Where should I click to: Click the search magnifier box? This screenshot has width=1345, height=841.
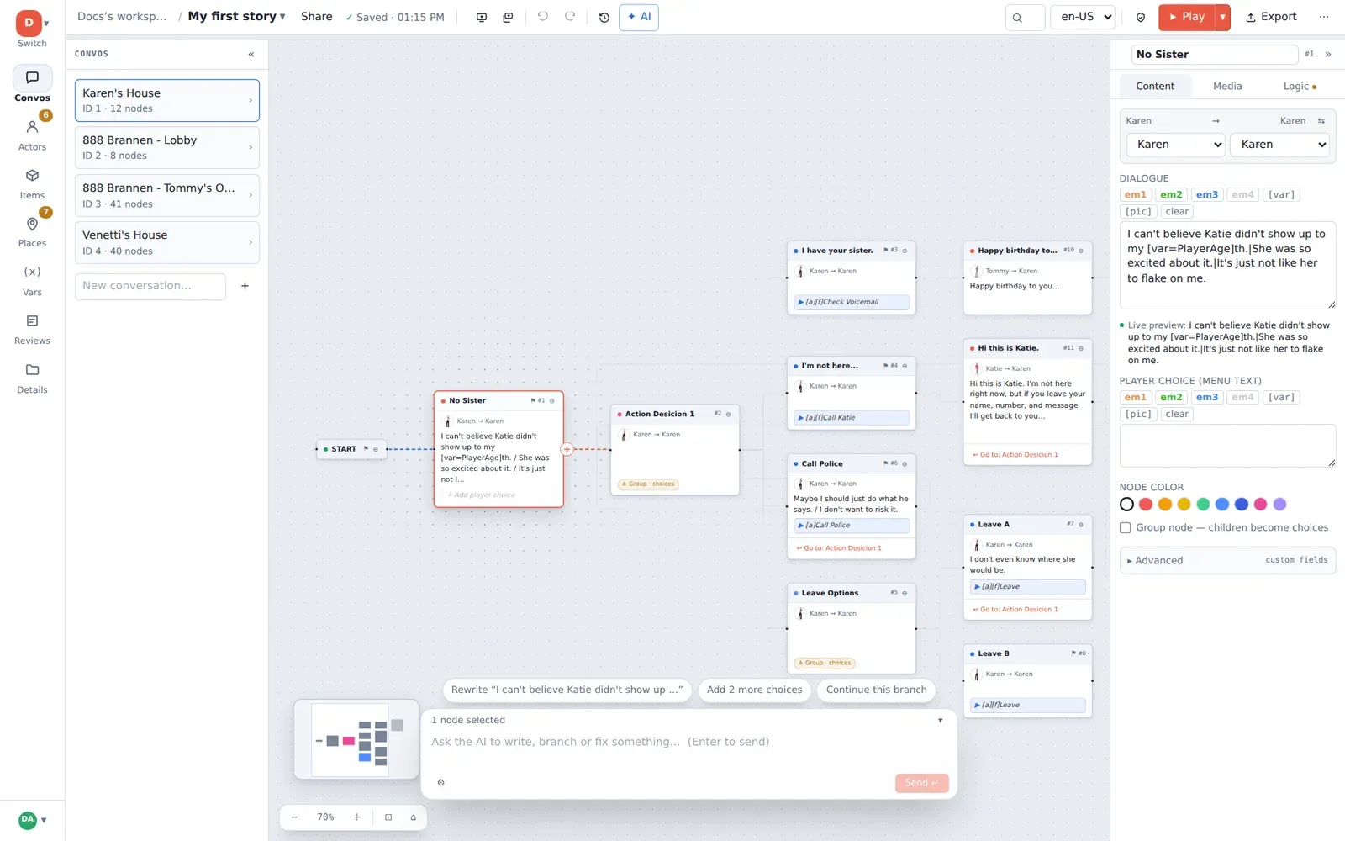[x=1025, y=17]
